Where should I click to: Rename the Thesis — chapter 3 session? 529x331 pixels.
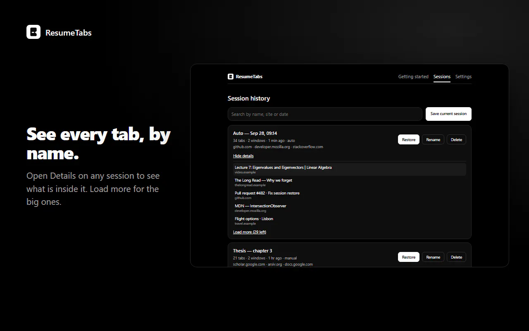[433, 257]
